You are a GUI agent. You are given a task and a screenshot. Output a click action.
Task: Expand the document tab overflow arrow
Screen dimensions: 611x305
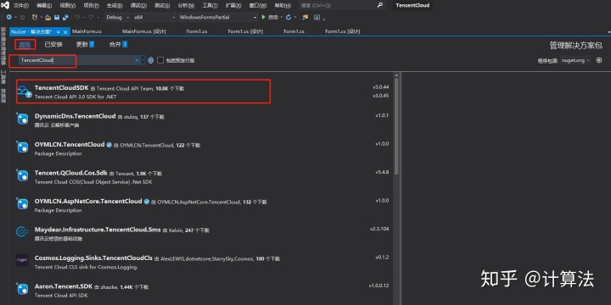(608, 32)
